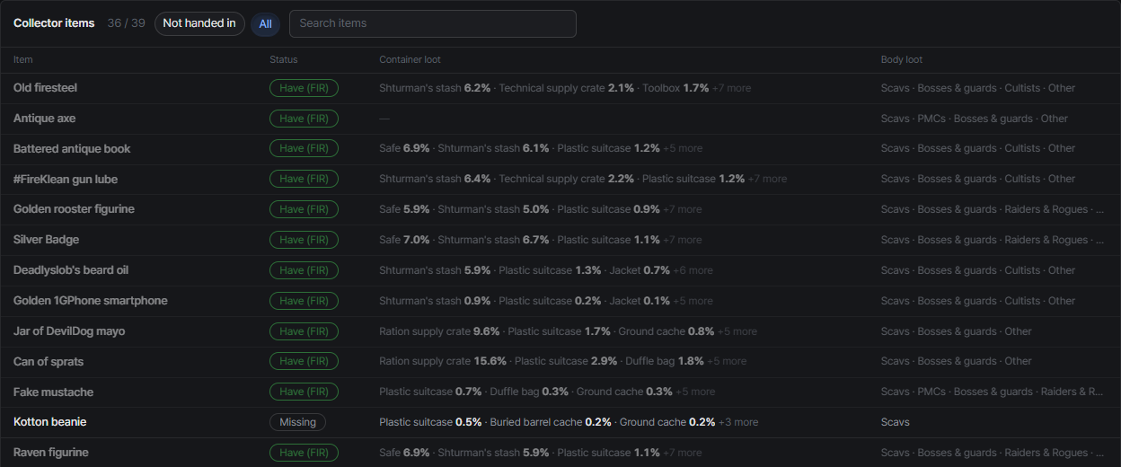Open Jar of DevilDog mayo item
The height and width of the screenshot is (467, 1121).
click(x=69, y=331)
